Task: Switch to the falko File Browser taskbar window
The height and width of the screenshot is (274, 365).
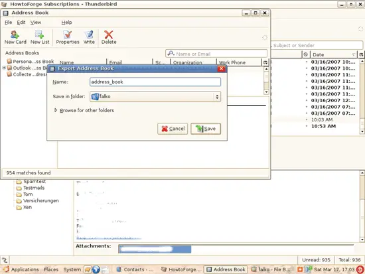Action: pyautogui.click(x=271, y=269)
